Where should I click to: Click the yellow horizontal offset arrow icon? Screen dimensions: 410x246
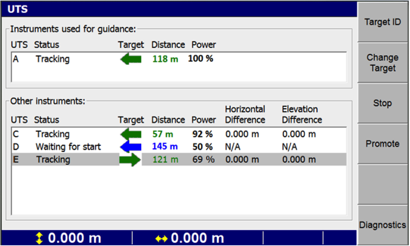tap(161, 238)
